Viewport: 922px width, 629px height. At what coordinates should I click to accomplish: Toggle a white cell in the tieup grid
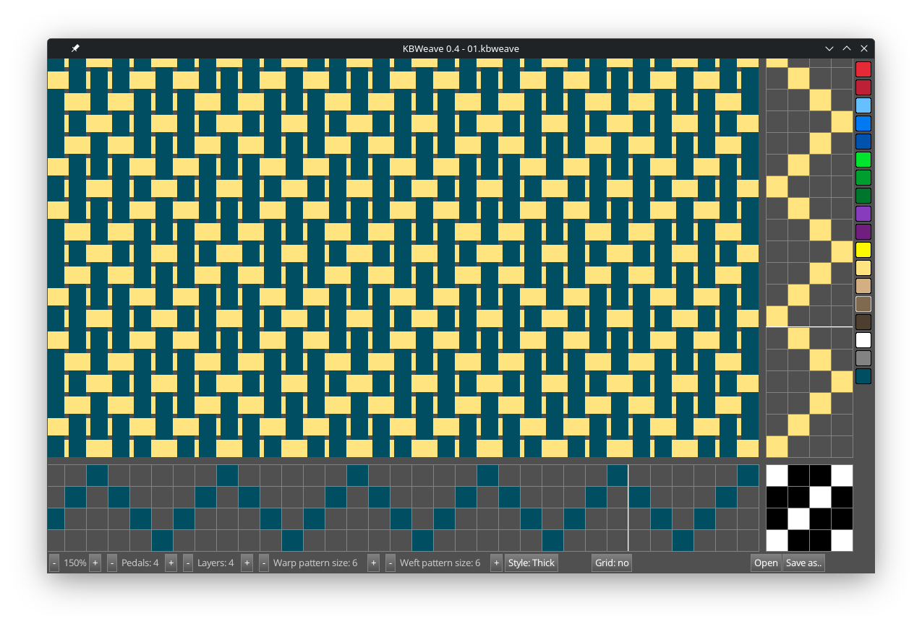(x=777, y=475)
